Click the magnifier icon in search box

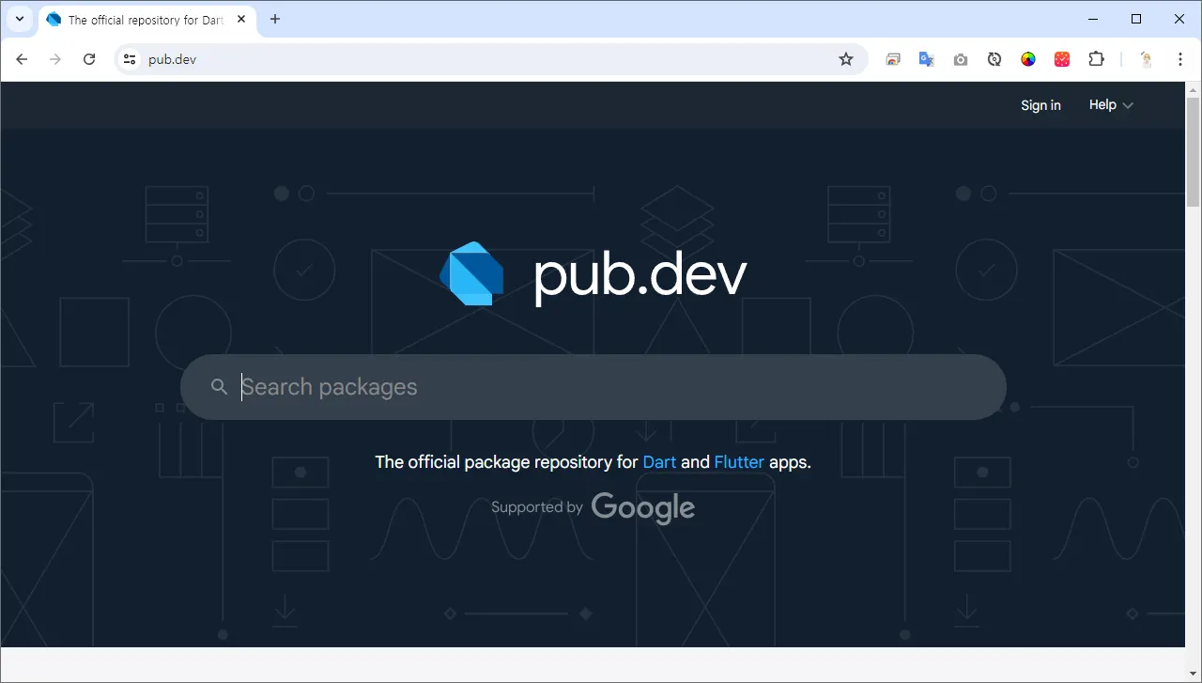pyautogui.click(x=220, y=387)
